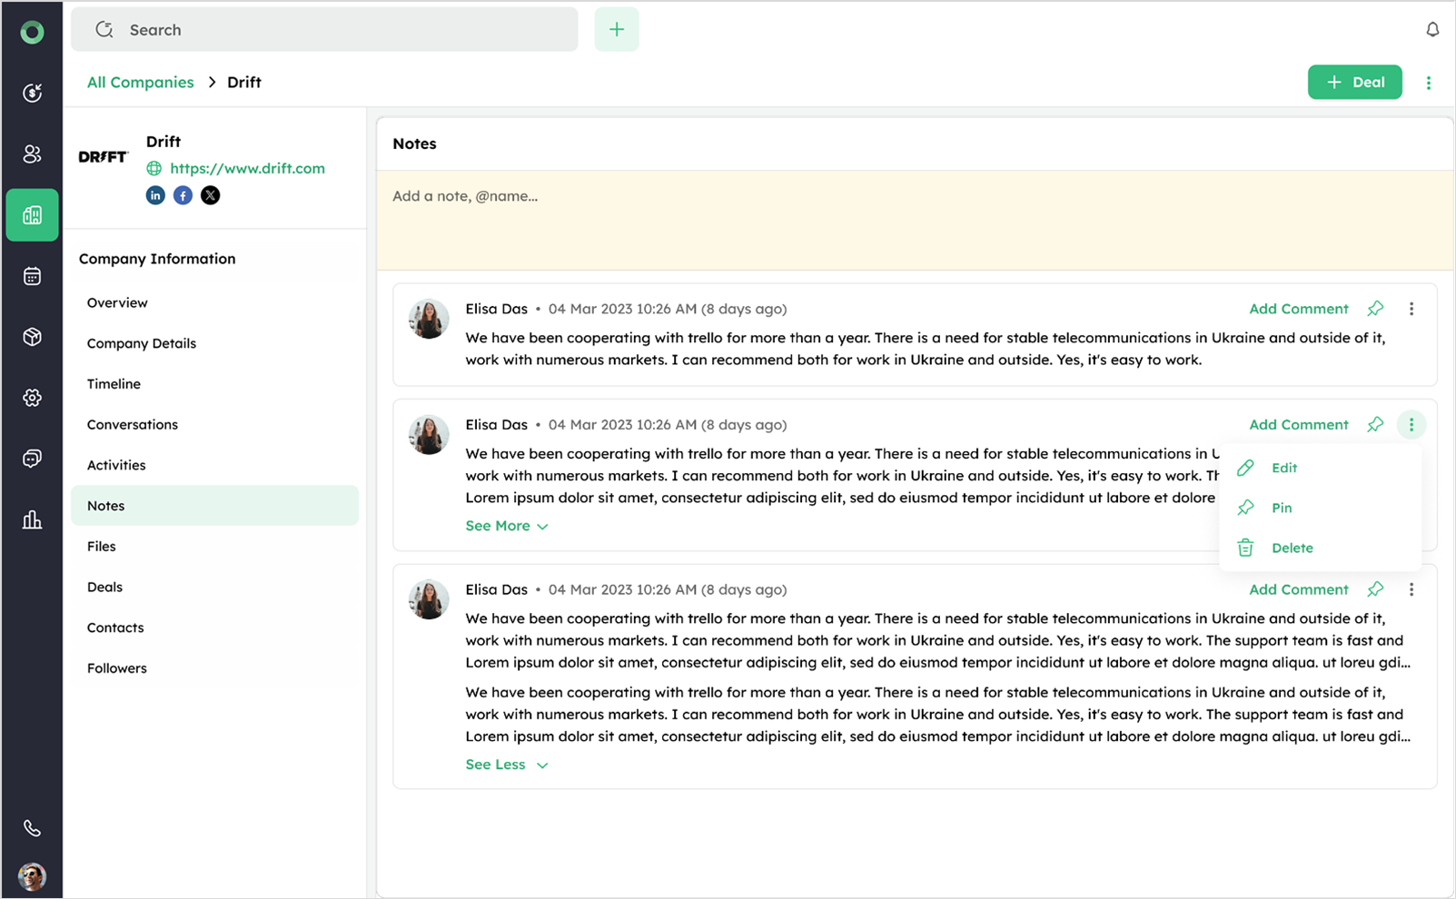This screenshot has height=899, width=1456.
Task: Toggle pin icon on the first note
Action: (1375, 309)
